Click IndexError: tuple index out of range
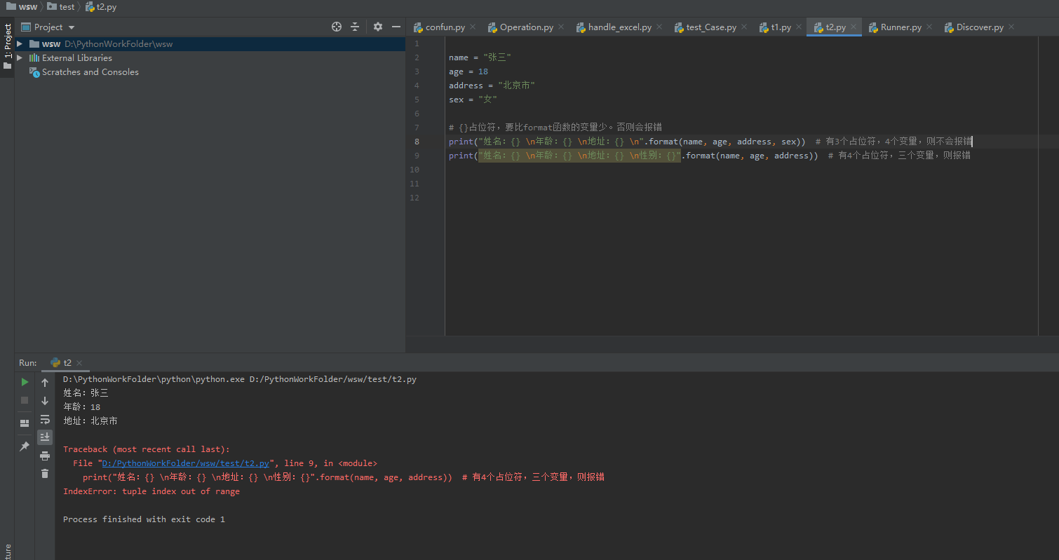 coord(151,491)
